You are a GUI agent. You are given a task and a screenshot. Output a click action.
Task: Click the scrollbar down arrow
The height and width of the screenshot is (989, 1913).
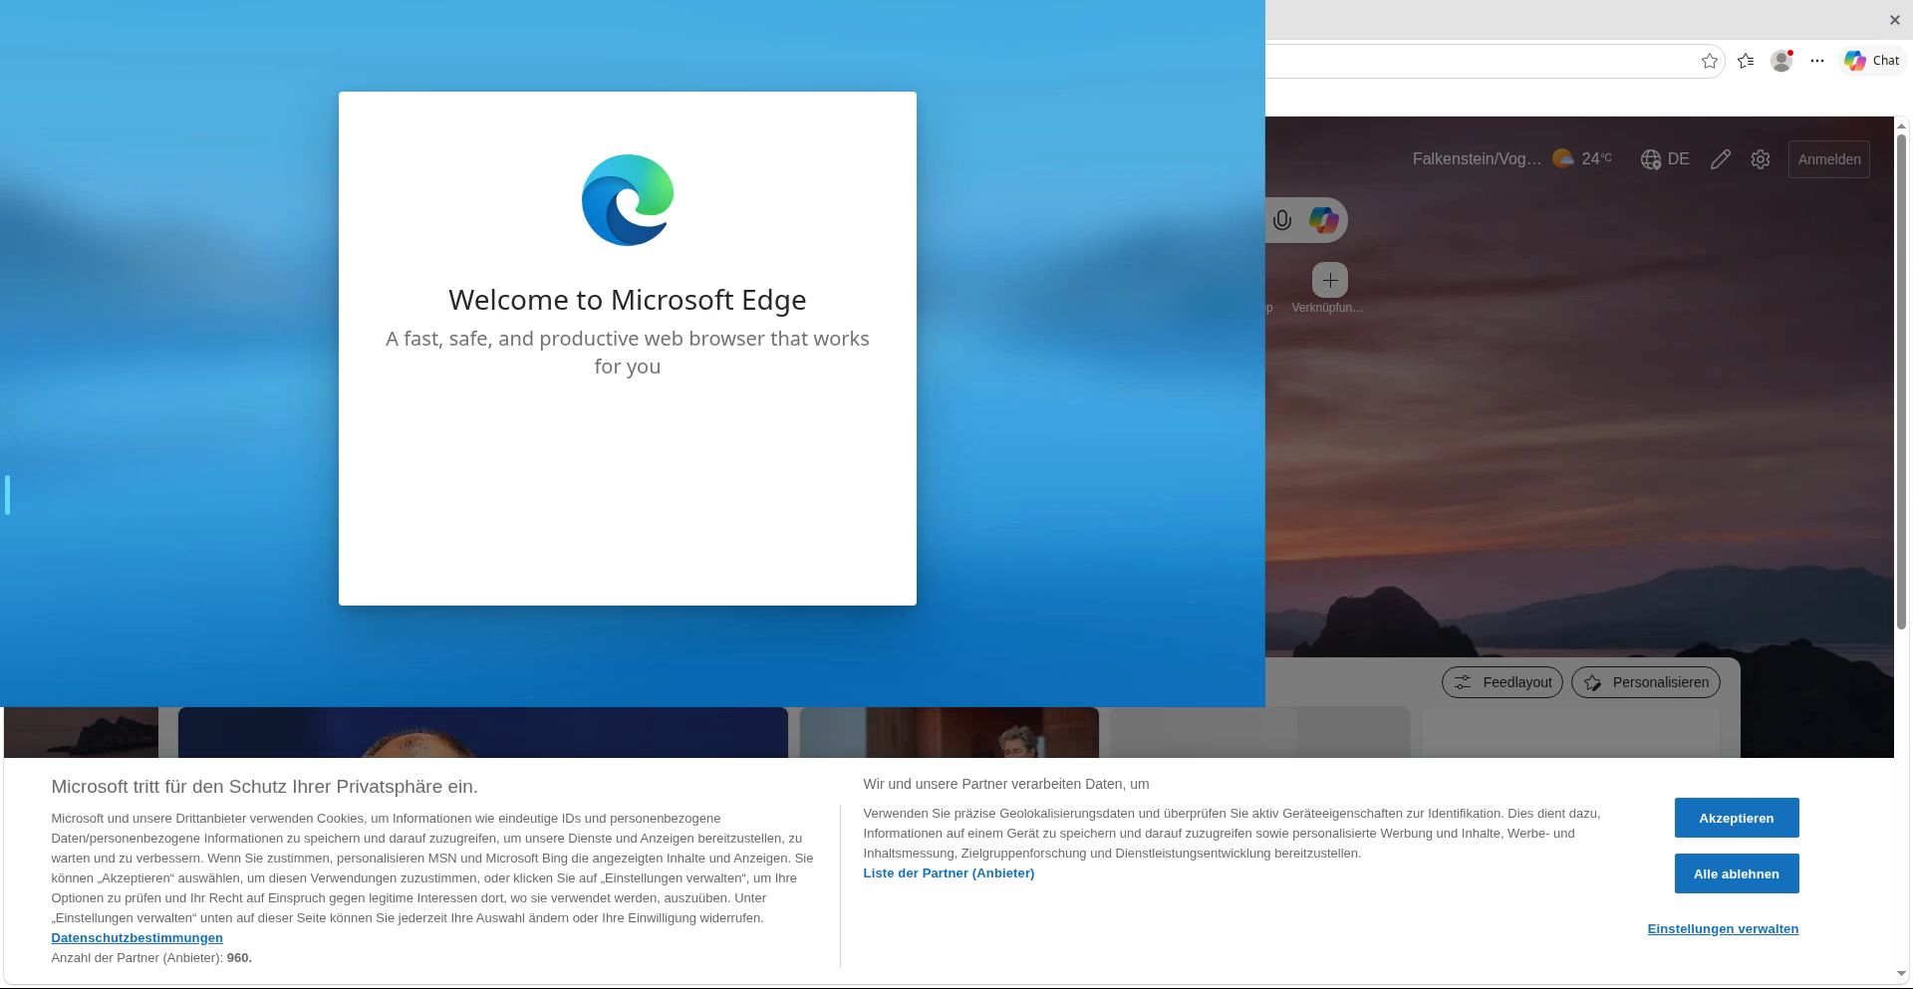coord(1901,973)
